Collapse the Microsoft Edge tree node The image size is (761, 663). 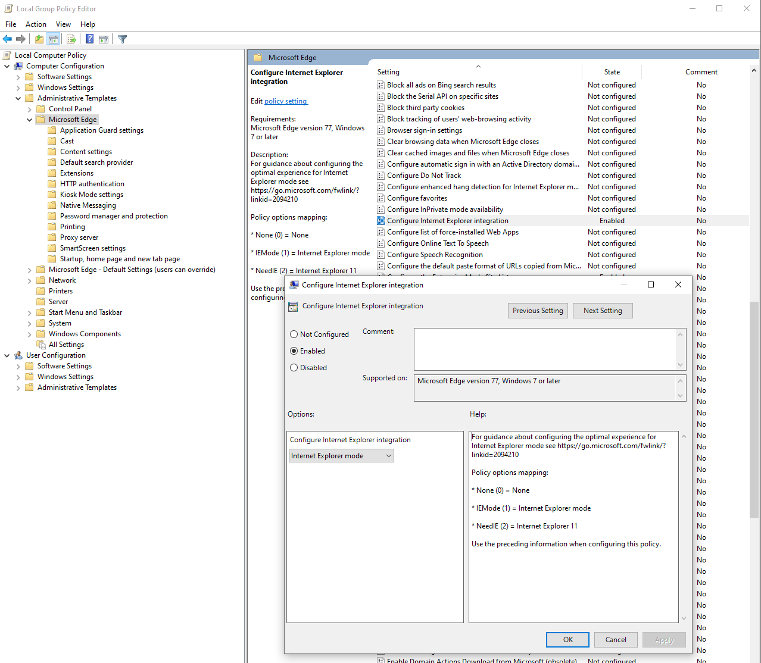point(30,120)
